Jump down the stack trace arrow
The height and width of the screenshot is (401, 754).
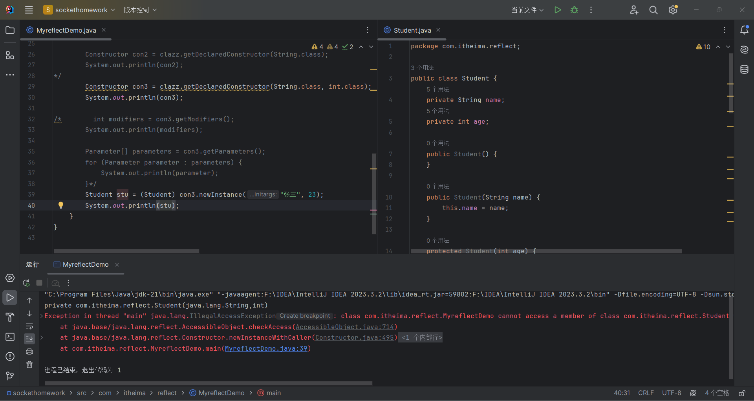tap(29, 313)
